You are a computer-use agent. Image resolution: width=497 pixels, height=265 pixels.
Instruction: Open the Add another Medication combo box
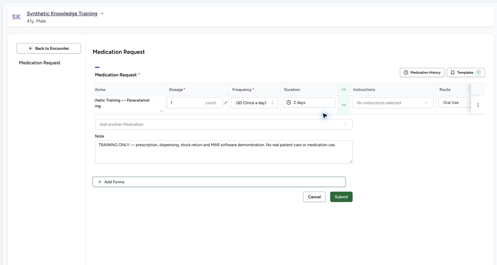click(223, 124)
